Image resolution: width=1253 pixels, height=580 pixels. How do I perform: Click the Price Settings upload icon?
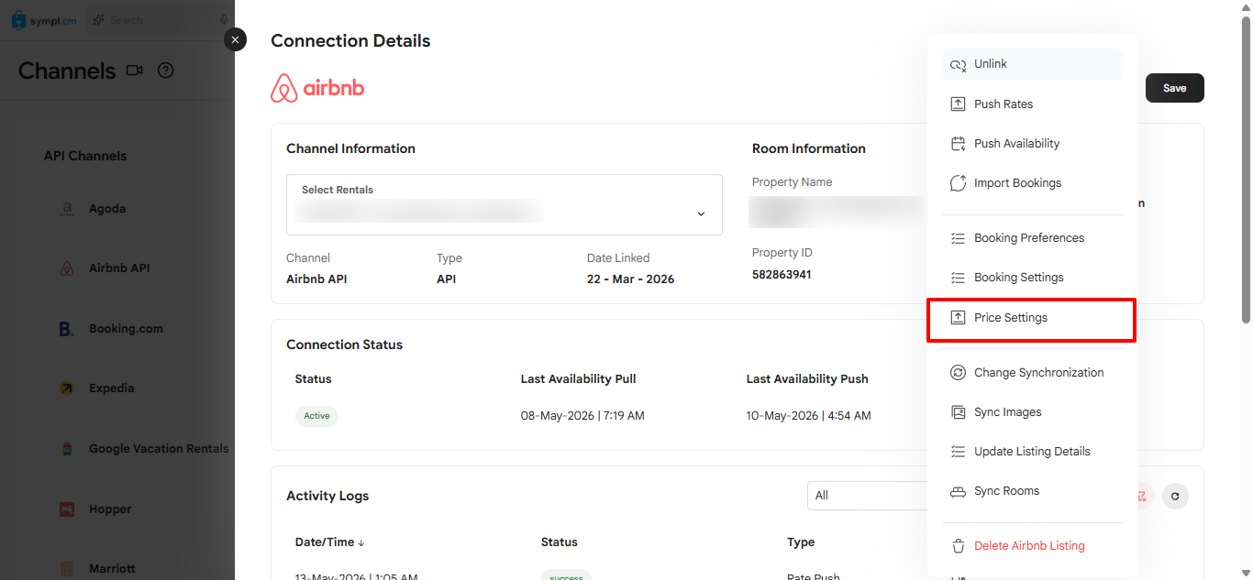coord(958,317)
